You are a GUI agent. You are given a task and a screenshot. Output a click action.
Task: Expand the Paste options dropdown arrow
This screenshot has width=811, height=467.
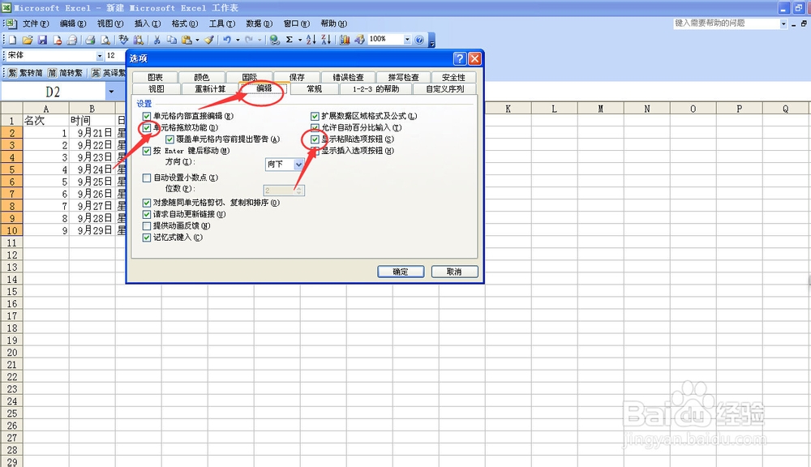tap(197, 40)
